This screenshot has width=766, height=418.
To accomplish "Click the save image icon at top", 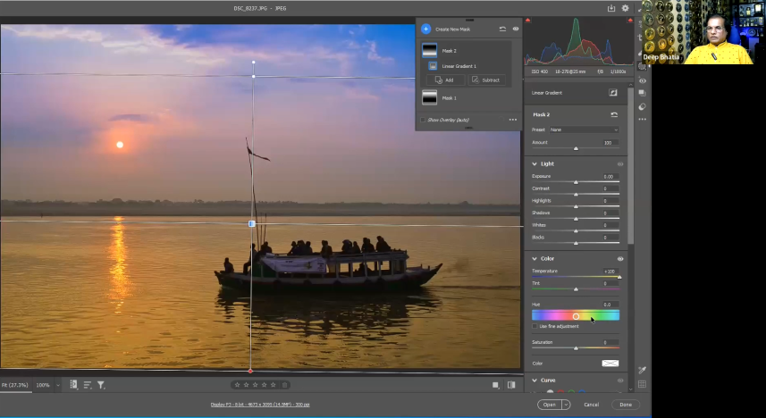I will tap(611, 8).
